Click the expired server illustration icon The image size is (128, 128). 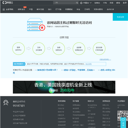(36, 25)
